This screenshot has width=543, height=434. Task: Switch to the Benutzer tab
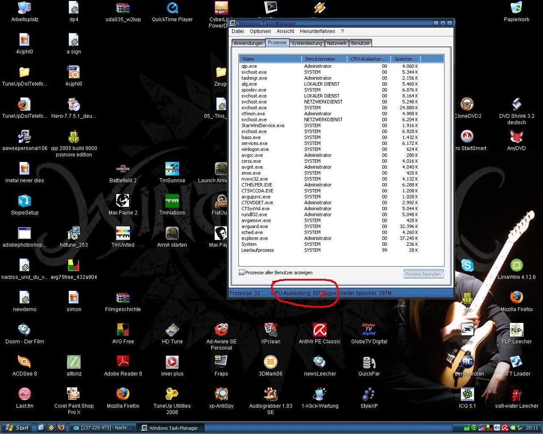point(360,43)
